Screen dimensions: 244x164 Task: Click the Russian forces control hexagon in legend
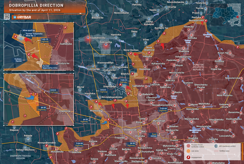188,146
